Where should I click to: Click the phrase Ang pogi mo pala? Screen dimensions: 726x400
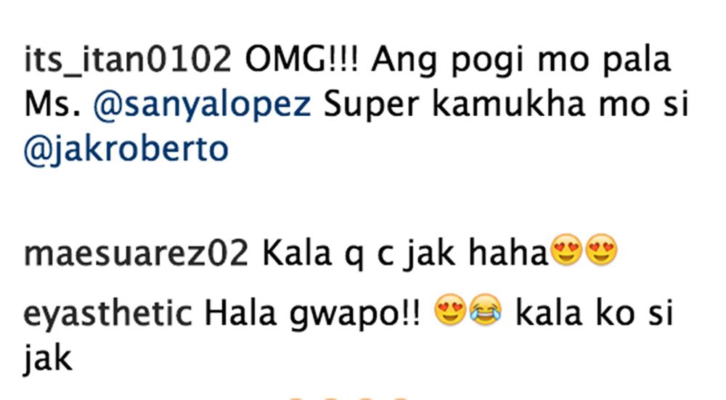coord(521,62)
